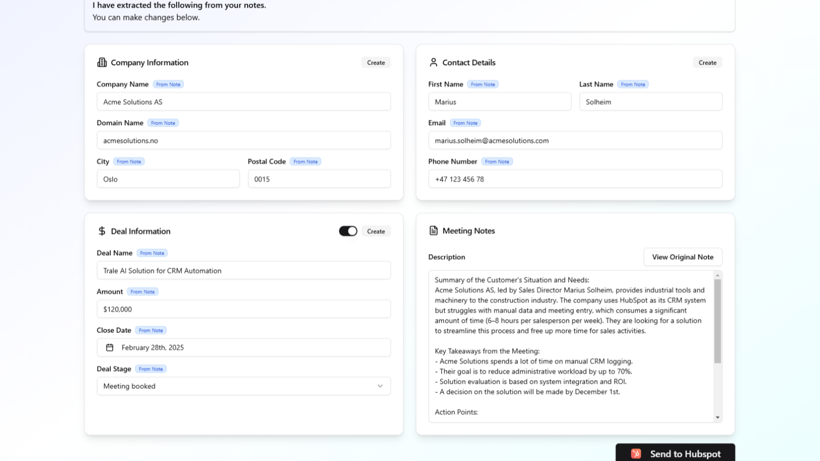The height and width of the screenshot is (461, 820).
Task: Click the calendar icon in Close Date
Action: pos(110,348)
